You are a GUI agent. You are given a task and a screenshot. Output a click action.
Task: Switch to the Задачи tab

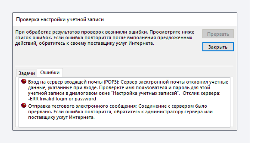coord(27,73)
